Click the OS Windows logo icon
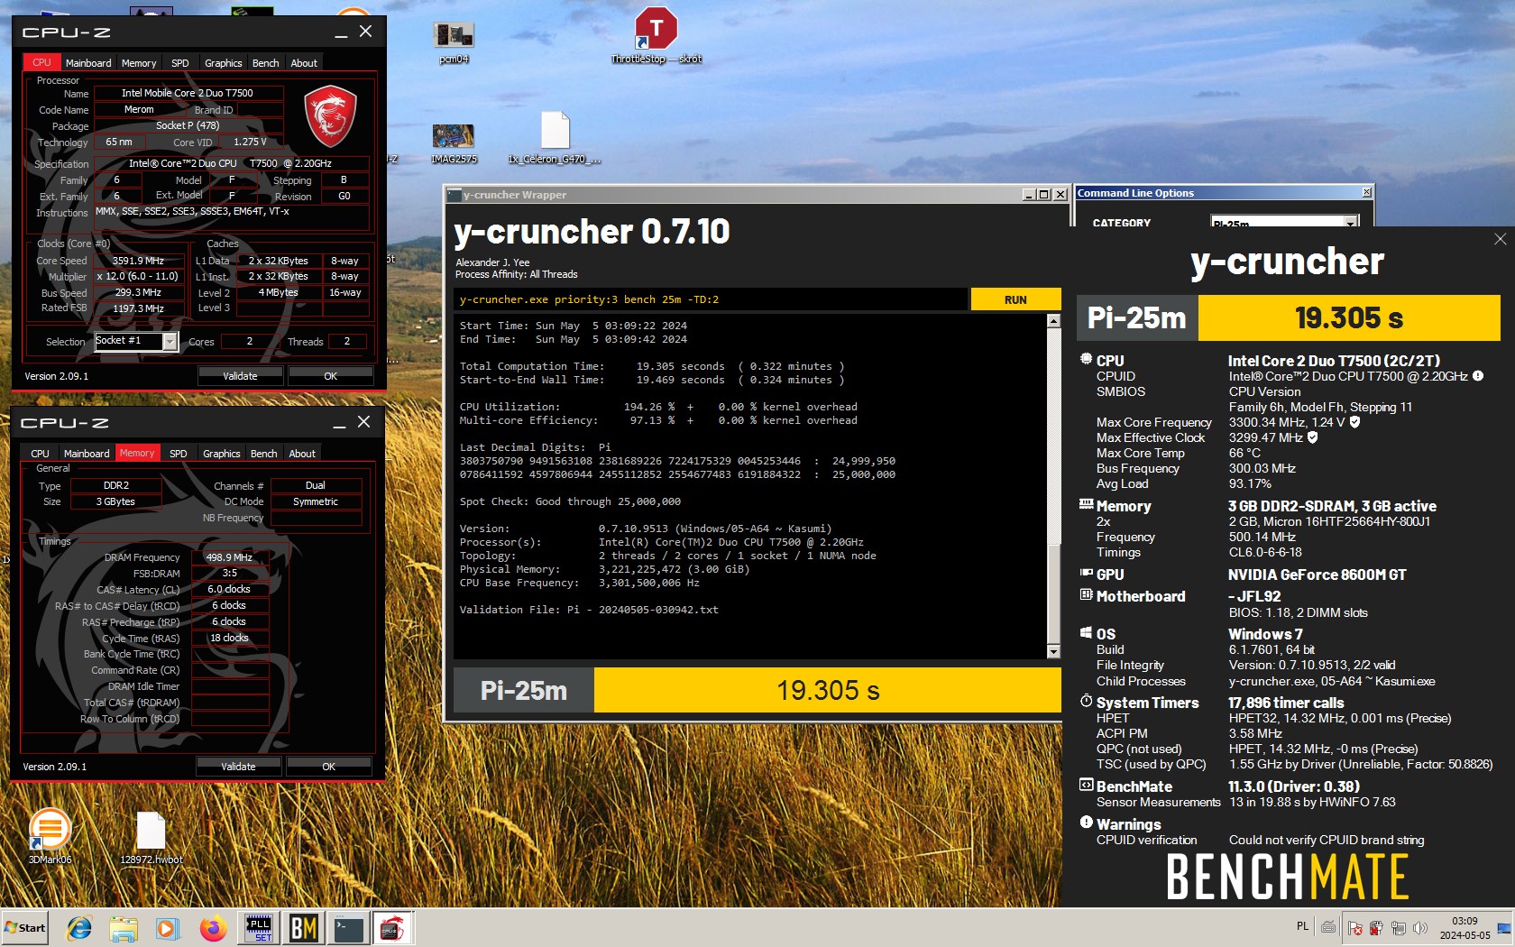Image resolution: width=1515 pixels, height=947 pixels. pyautogui.click(x=1087, y=633)
